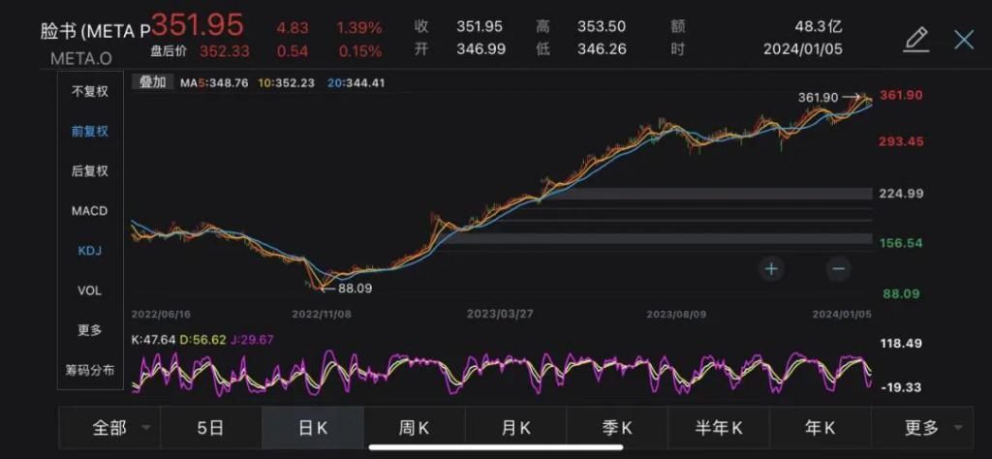
Task: Switch to 5日 chart tab
Action: (211, 427)
